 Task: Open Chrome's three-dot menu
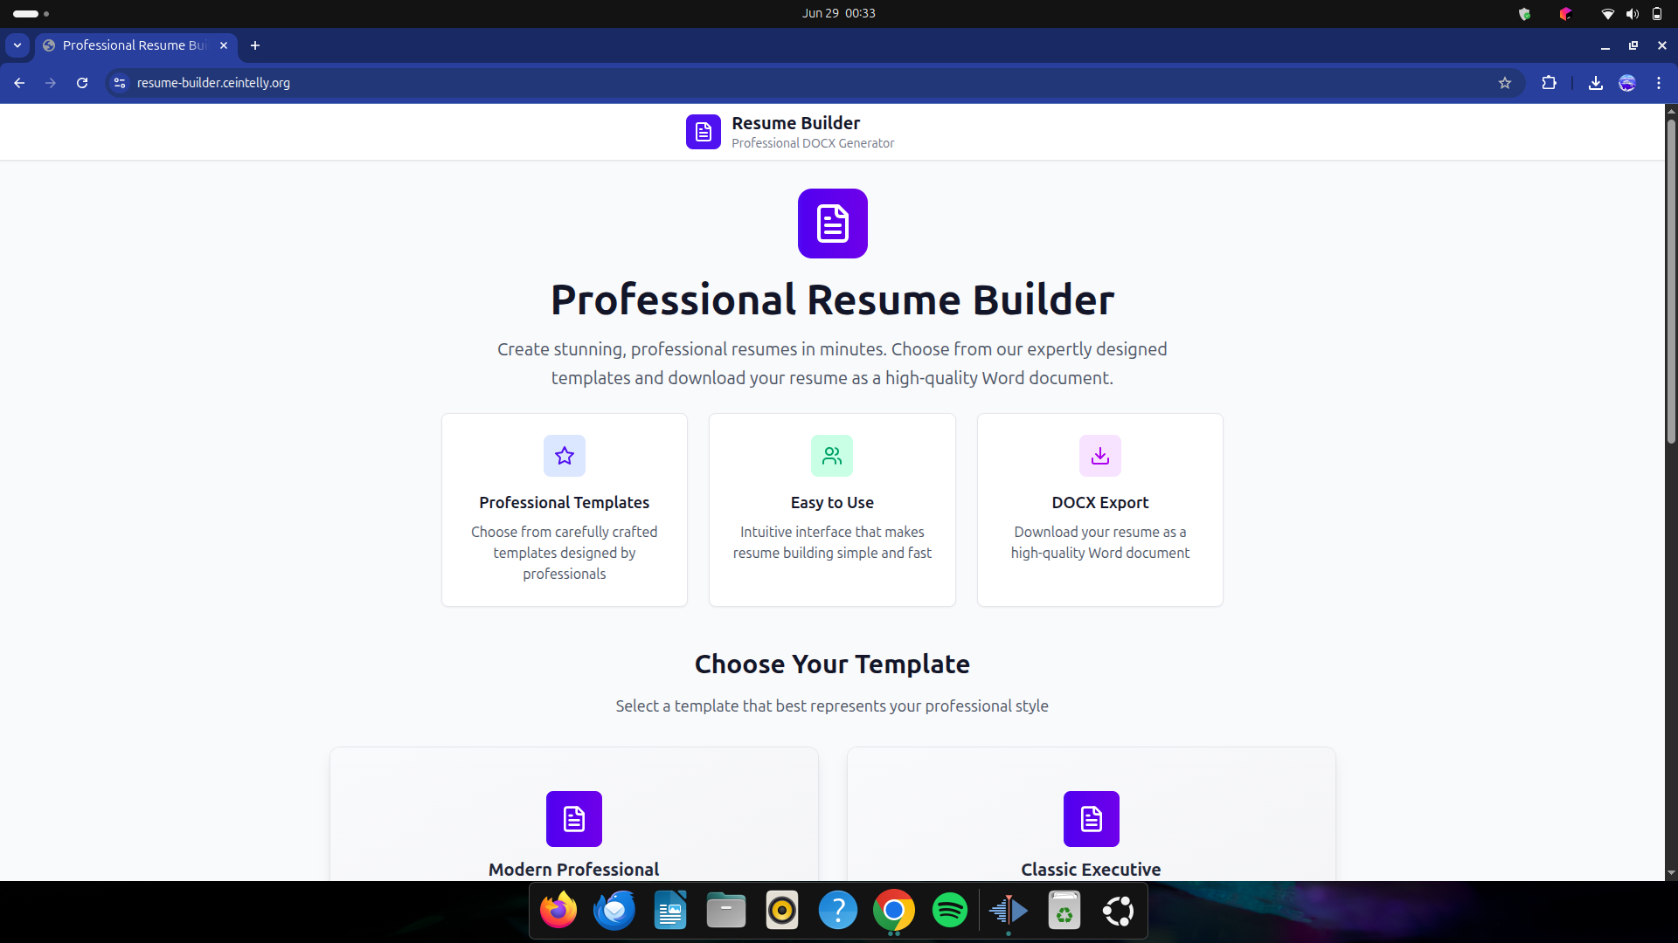[x=1658, y=83]
